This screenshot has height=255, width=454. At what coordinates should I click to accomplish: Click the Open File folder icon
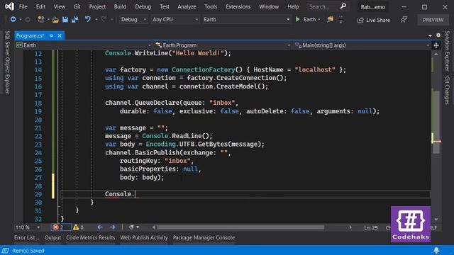coord(55,20)
